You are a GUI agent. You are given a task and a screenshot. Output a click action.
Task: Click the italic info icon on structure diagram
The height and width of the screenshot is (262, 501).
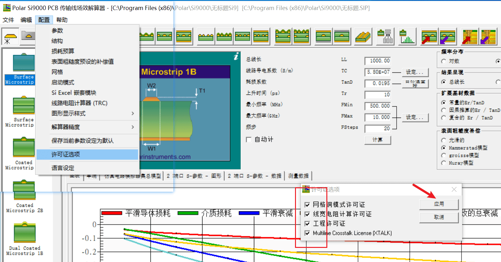(x=236, y=56)
